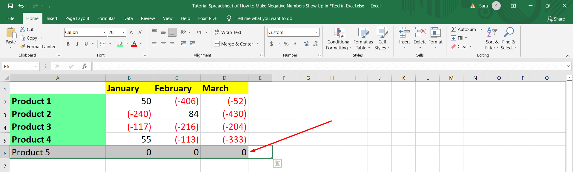Decrease font size with smaller A
This screenshot has width=573, height=172.
pyautogui.click(x=140, y=32)
